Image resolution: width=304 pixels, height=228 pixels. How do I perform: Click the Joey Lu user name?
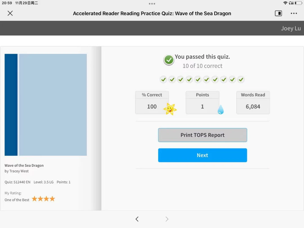click(291, 28)
